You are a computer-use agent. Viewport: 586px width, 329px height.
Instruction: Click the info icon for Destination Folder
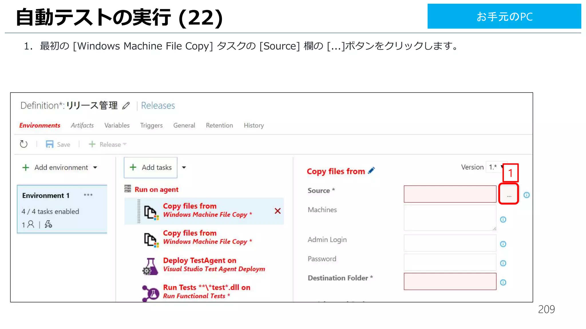(503, 282)
